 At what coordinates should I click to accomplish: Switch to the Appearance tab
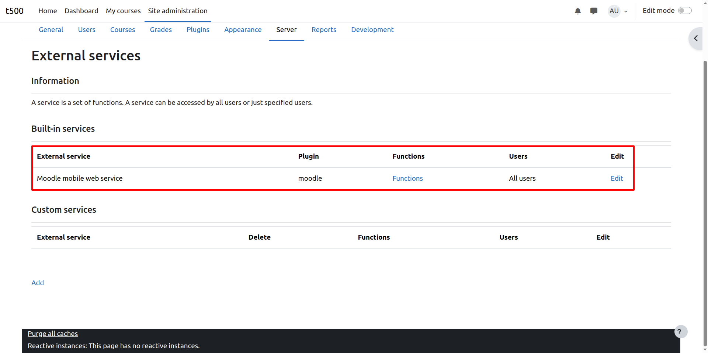click(x=243, y=30)
